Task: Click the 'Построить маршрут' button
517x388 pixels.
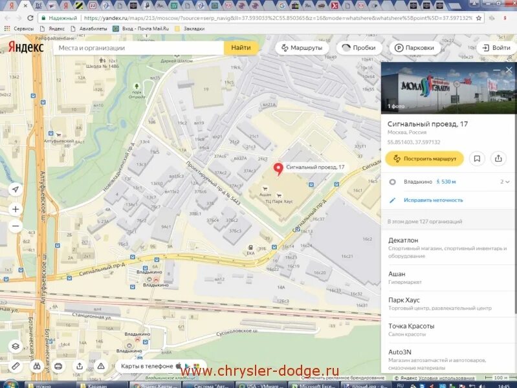Action: coord(424,158)
